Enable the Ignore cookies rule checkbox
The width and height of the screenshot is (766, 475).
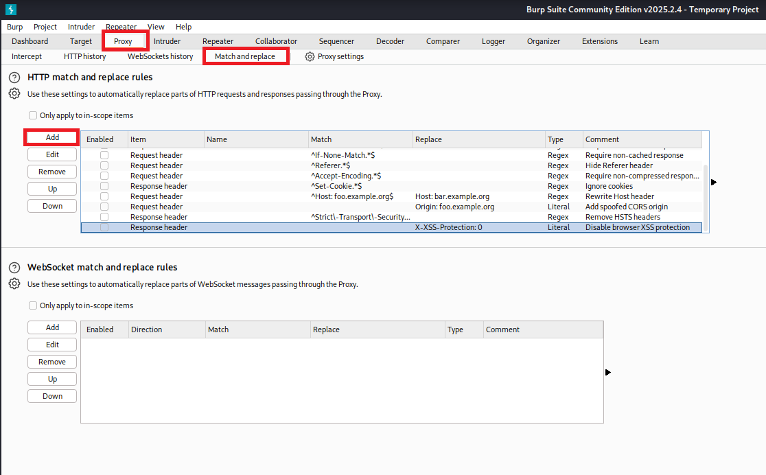coord(104,186)
